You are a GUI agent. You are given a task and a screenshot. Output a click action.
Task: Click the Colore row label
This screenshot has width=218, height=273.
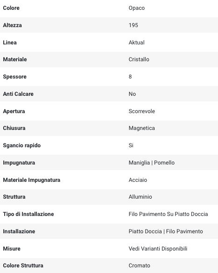coord(11,8)
